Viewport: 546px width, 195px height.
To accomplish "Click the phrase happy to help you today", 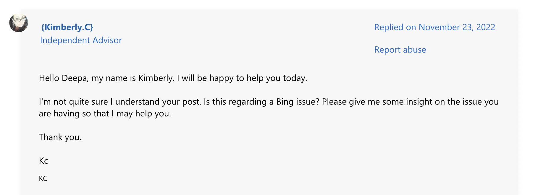I will point(258,78).
